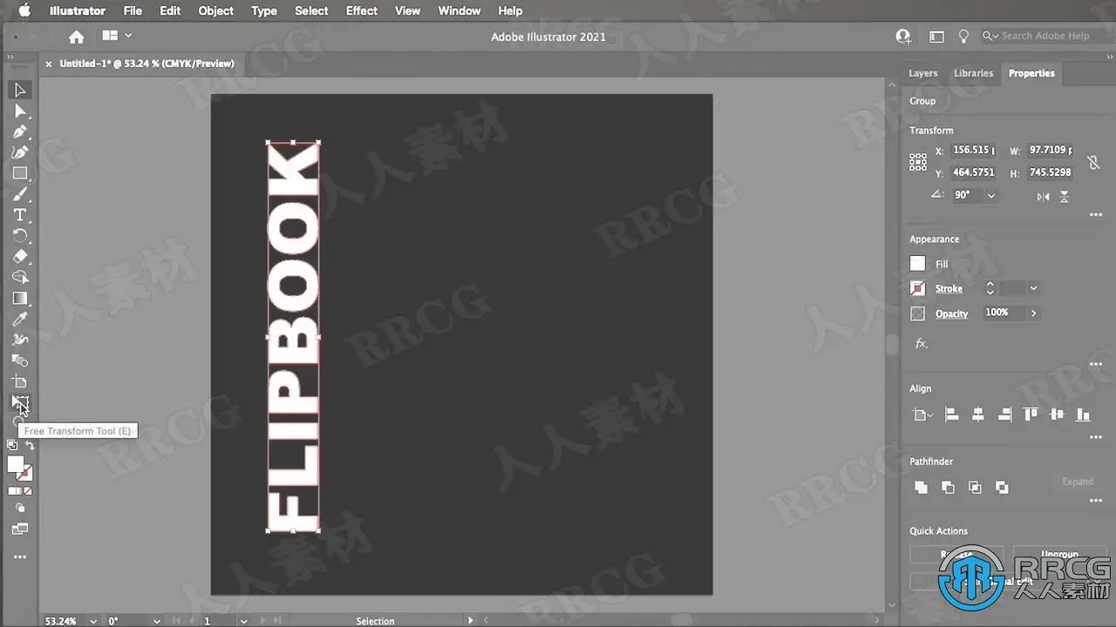
Task: Select the Paintbrush tool
Action: (x=20, y=194)
